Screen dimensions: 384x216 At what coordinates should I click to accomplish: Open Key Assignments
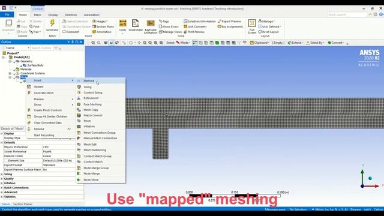230,26
